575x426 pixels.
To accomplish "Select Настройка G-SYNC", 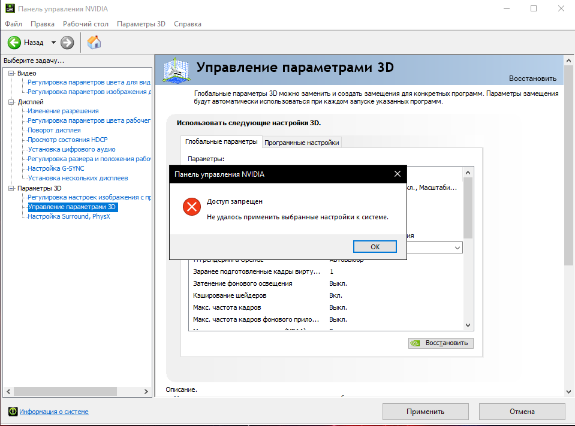I will (56, 168).
